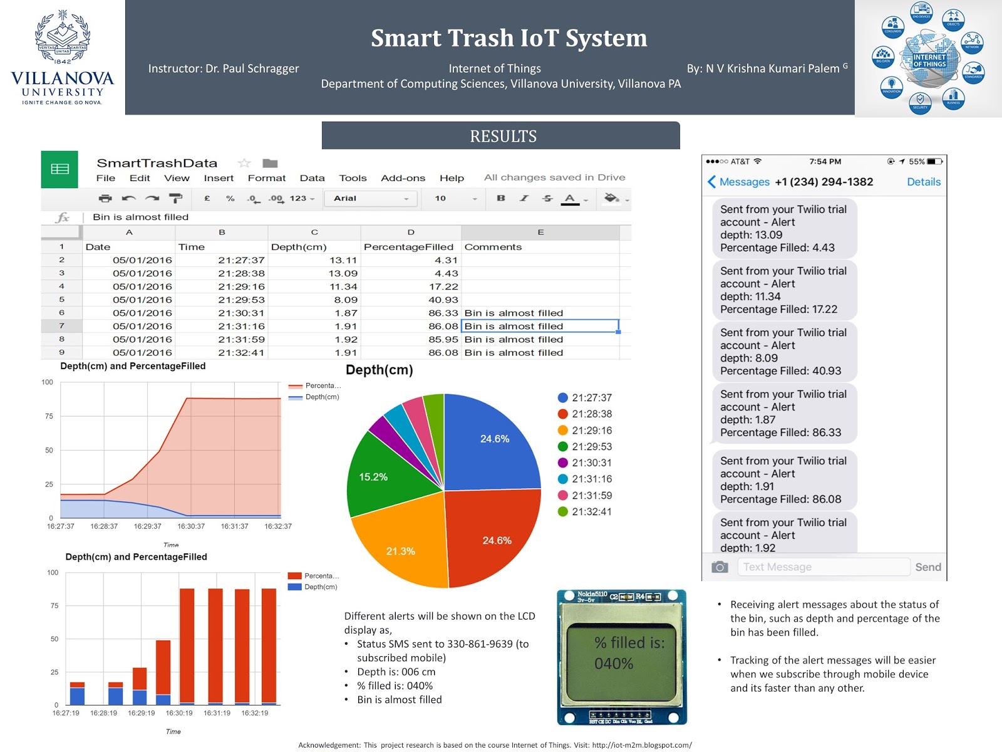Click the Details link in Messages
1002x752 pixels.
click(924, 182)
